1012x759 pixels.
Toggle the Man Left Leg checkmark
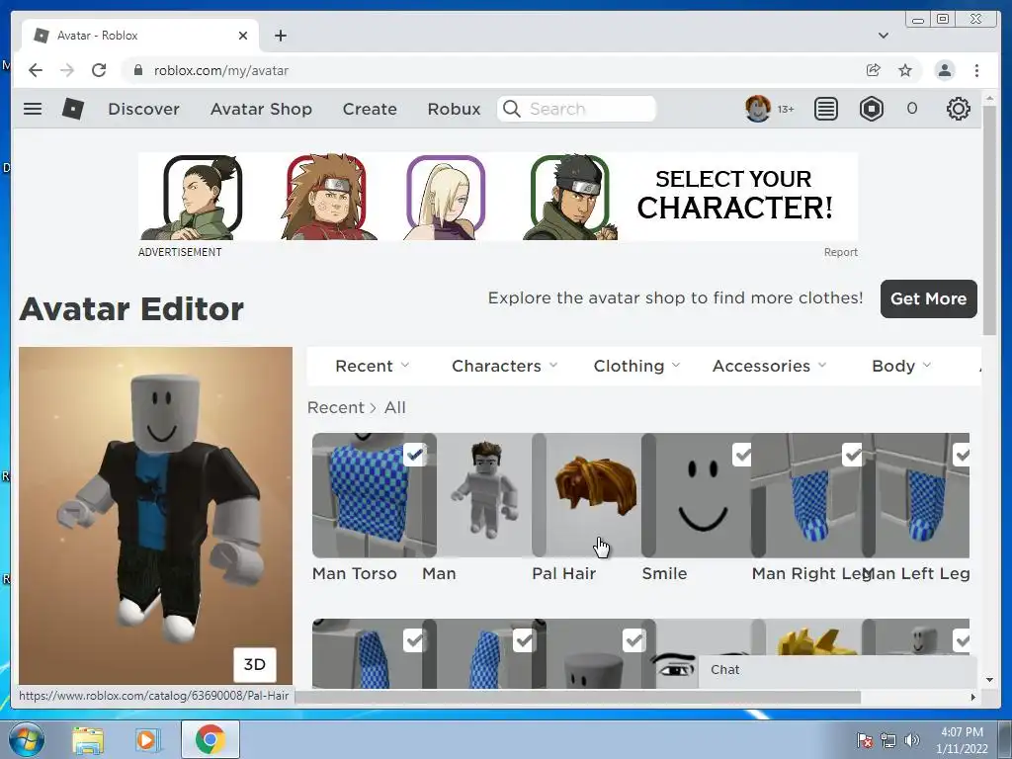pyautogui.click(x=962, y=455)
